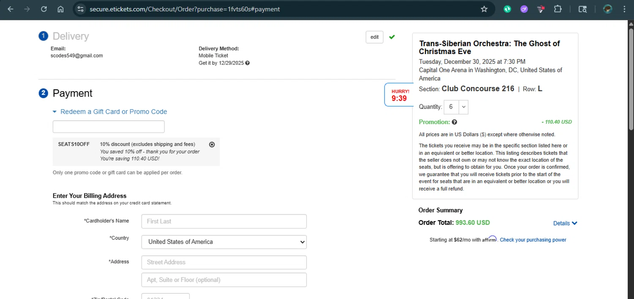Click the Promotion help question icon
Viewport: 634px width, 299px height.
454,122
